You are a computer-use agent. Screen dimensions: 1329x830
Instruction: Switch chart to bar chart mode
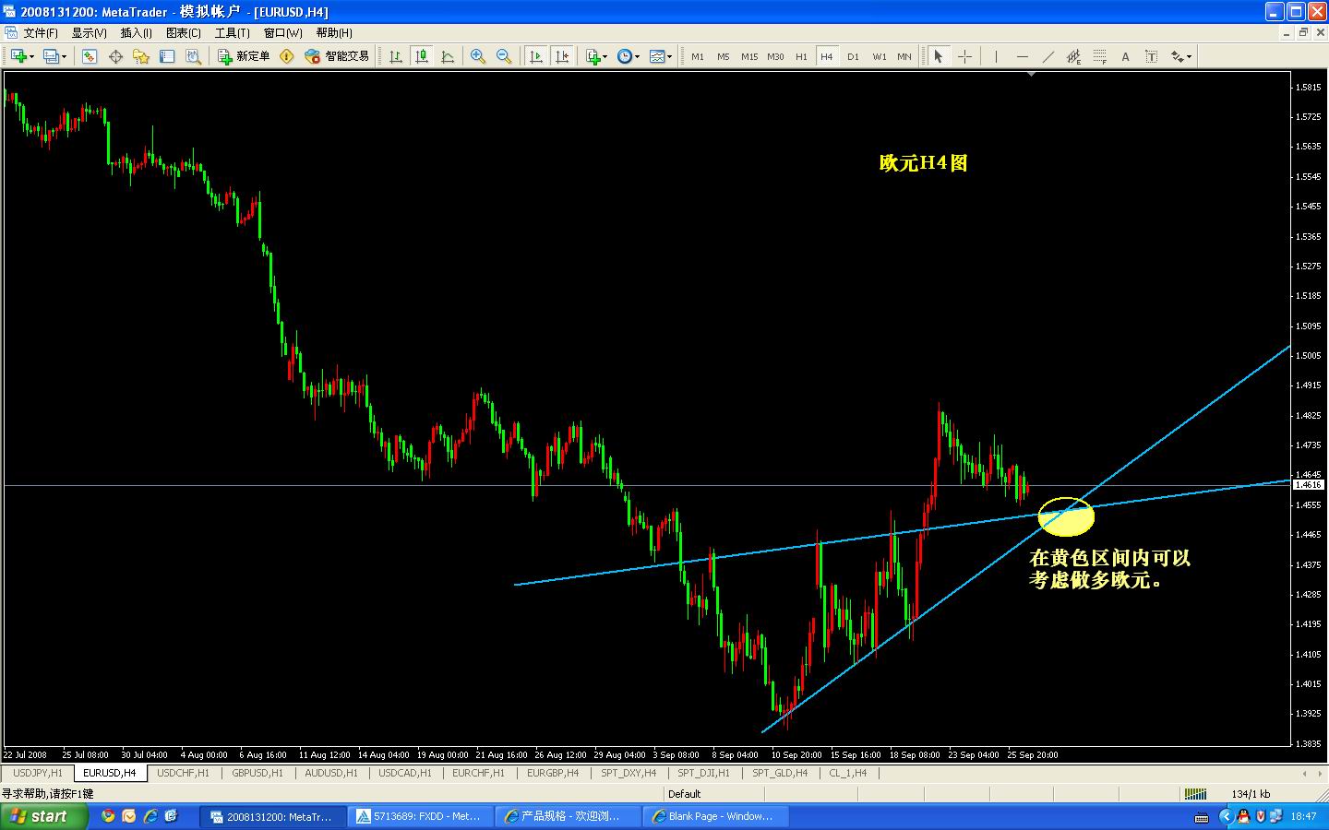(x=396, y=56)
